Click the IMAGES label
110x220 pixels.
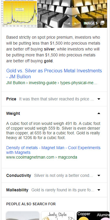(x=91, y=23)
